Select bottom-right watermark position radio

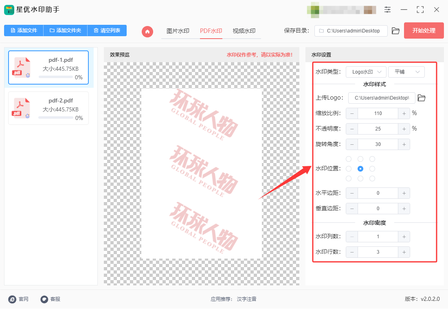(x=372, y=178)
